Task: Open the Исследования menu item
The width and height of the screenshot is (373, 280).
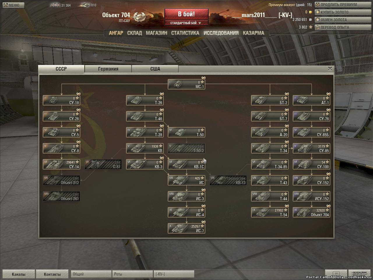Action: point(221,33)
